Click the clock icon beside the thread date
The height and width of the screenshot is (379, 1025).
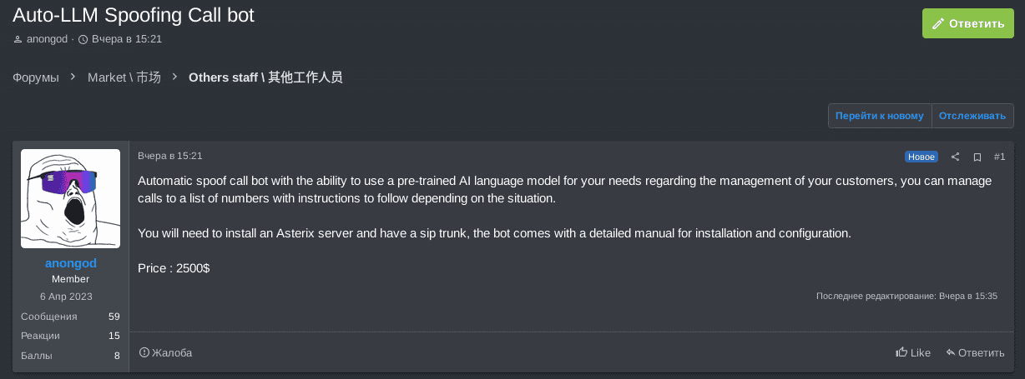point(83,39)
